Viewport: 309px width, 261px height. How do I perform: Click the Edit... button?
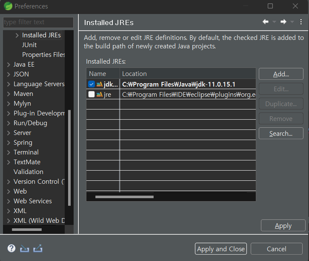281,89
